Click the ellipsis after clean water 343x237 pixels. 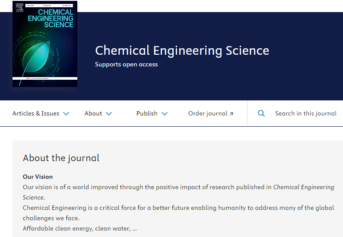(x=134, y=229)
